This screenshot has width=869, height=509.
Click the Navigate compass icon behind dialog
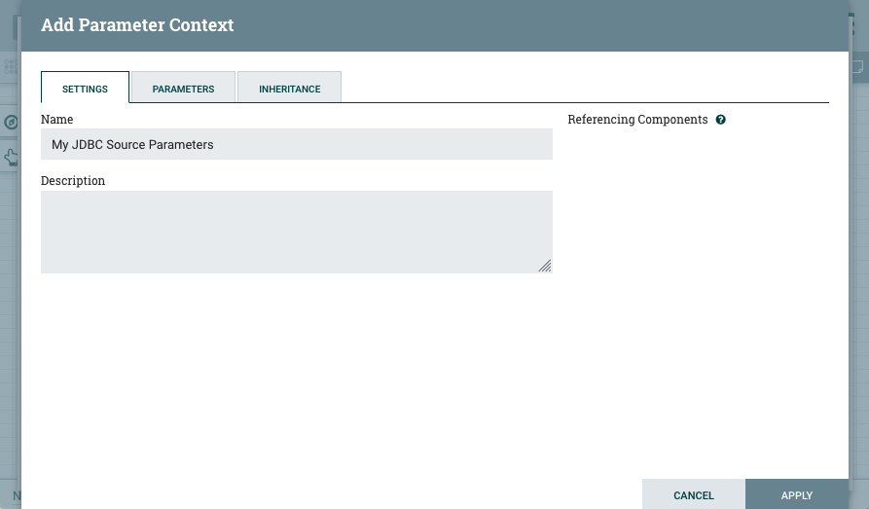tap(11, 123)
